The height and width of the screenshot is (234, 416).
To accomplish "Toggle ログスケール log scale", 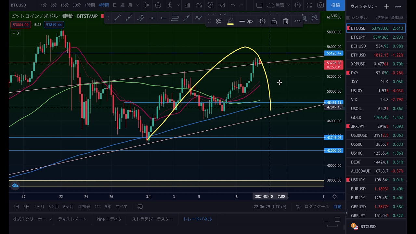I will 317,206.
